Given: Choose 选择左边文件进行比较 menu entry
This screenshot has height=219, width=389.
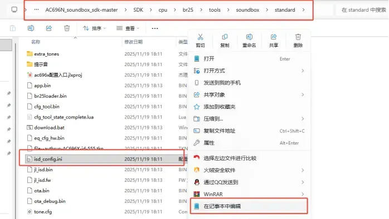Looking at the screenshot, I should click(x=249, y=158).
